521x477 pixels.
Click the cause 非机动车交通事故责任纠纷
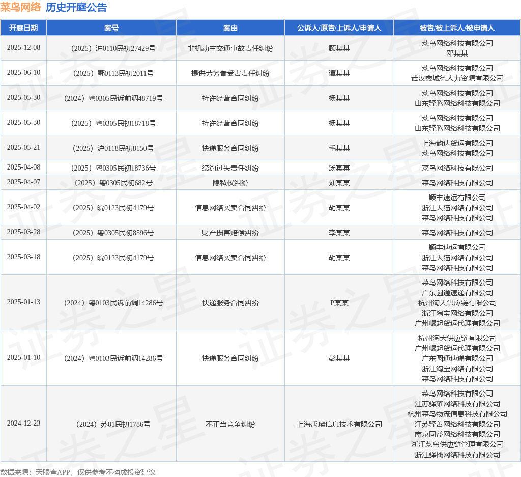[x=230, y=48]
